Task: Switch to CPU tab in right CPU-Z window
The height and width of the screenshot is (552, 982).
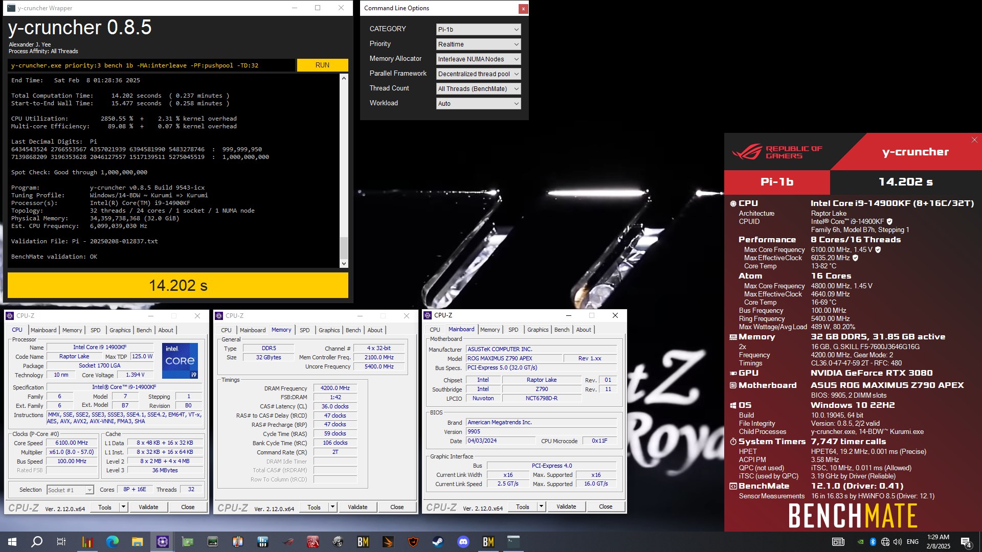Action: 435,330
